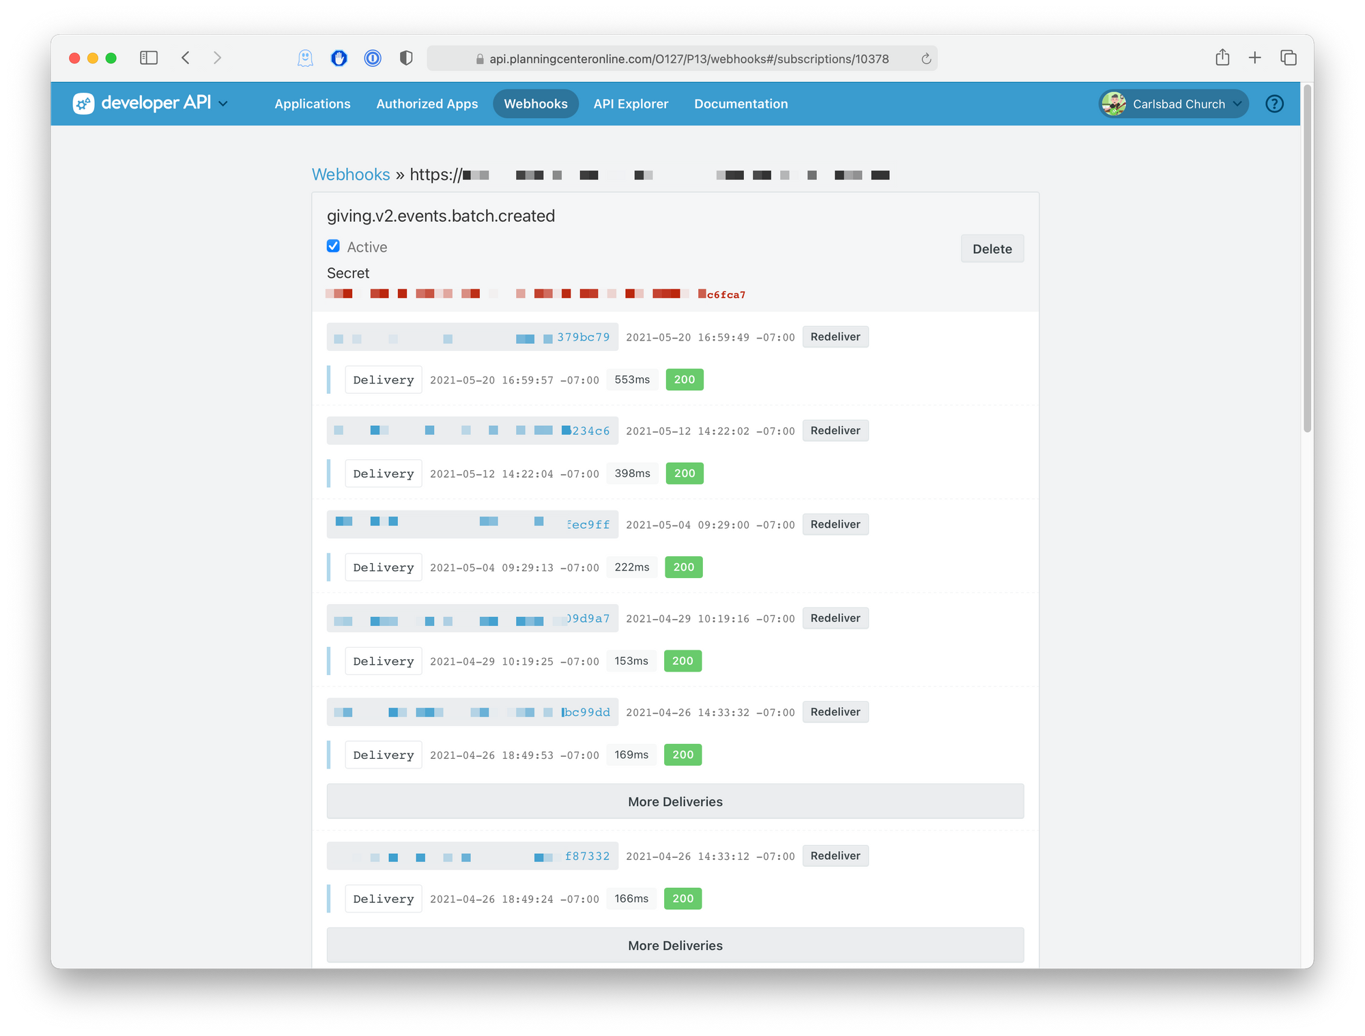Screen dimensions: 1365x1036
Task: Go back with the browser back arrow
Action: 186,58
